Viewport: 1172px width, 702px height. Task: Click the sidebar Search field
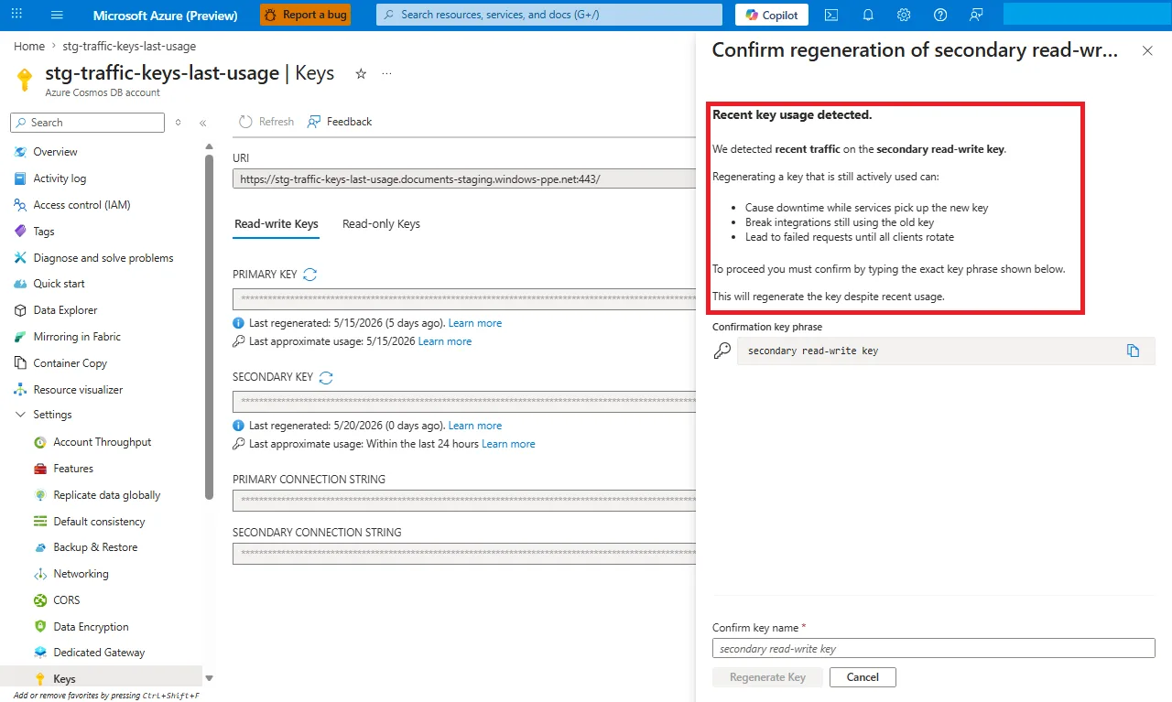pyautogui.click(x=88, y=123)
